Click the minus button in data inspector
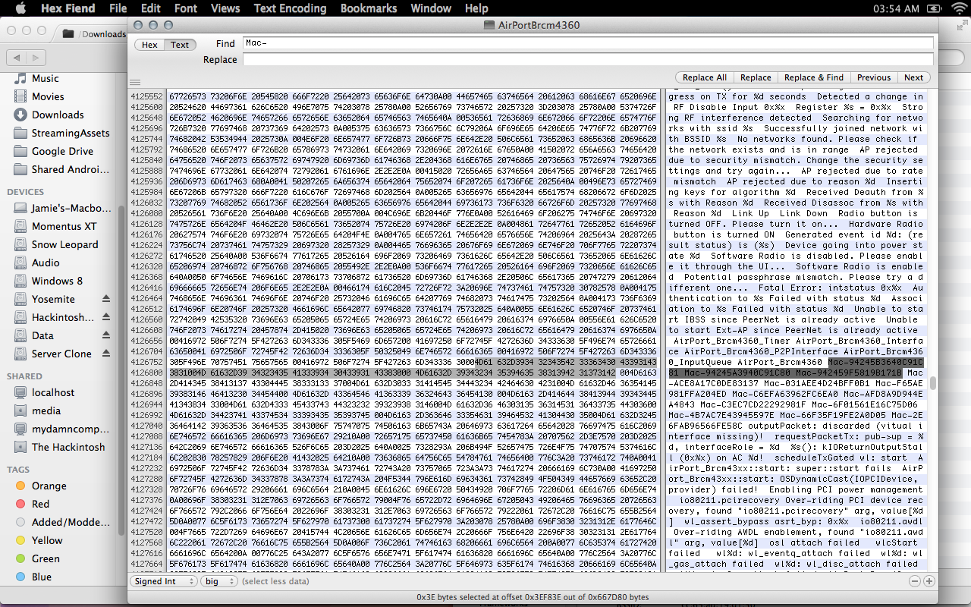 point(915,581)
